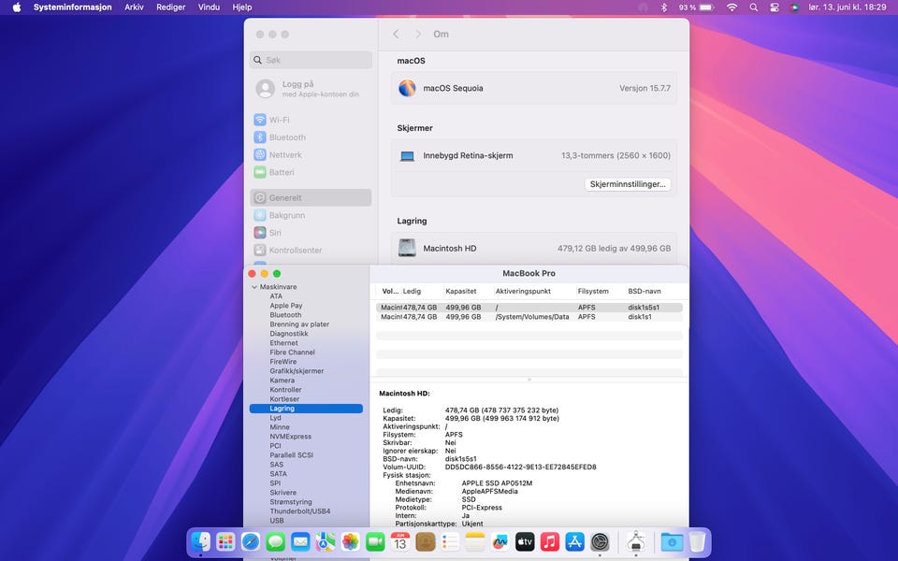The height and width of the screenshot is (561, 898).
Task: Open App Store from the Dock
Action: click(x=574, y=541)
